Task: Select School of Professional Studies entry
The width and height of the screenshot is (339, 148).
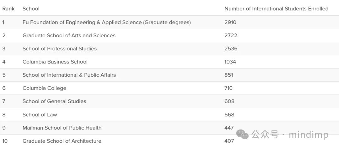Action: tap(60, 48)
